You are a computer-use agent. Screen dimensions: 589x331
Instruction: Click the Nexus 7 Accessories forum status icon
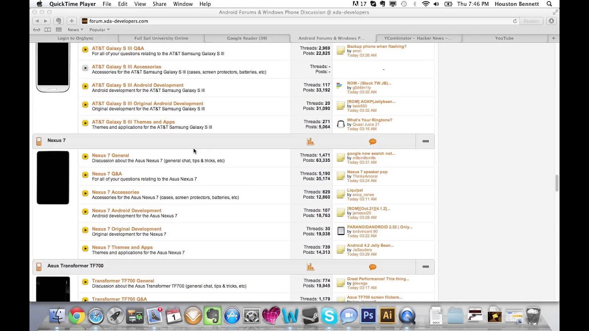(x=85, y=193)
